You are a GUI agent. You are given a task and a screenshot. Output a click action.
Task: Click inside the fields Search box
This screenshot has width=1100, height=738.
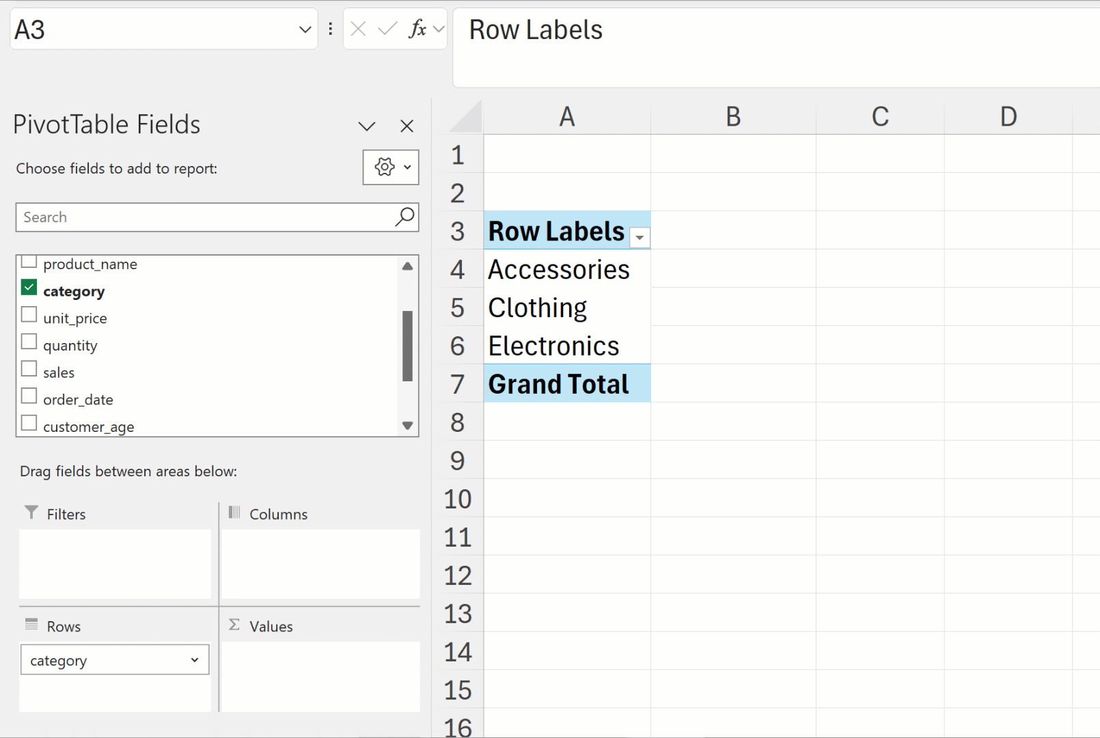pyautogui.click(x=205, y=217)
